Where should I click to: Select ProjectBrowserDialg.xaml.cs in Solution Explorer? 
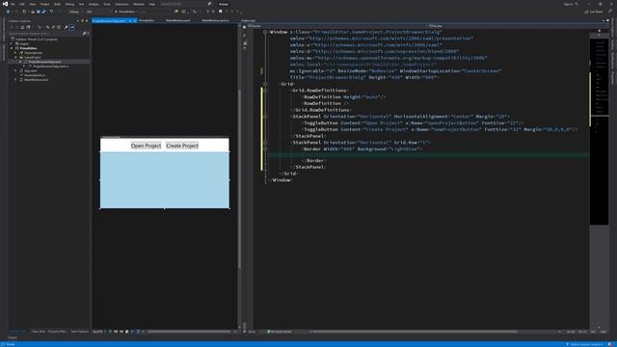[x=50, y=67]
